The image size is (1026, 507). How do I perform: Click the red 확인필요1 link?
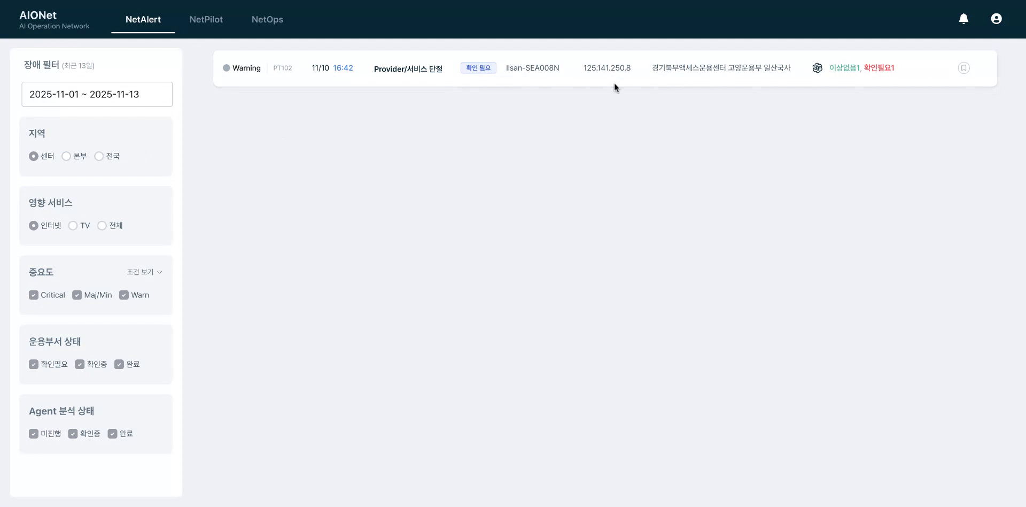pyautogui.click(x=879, y=68)
